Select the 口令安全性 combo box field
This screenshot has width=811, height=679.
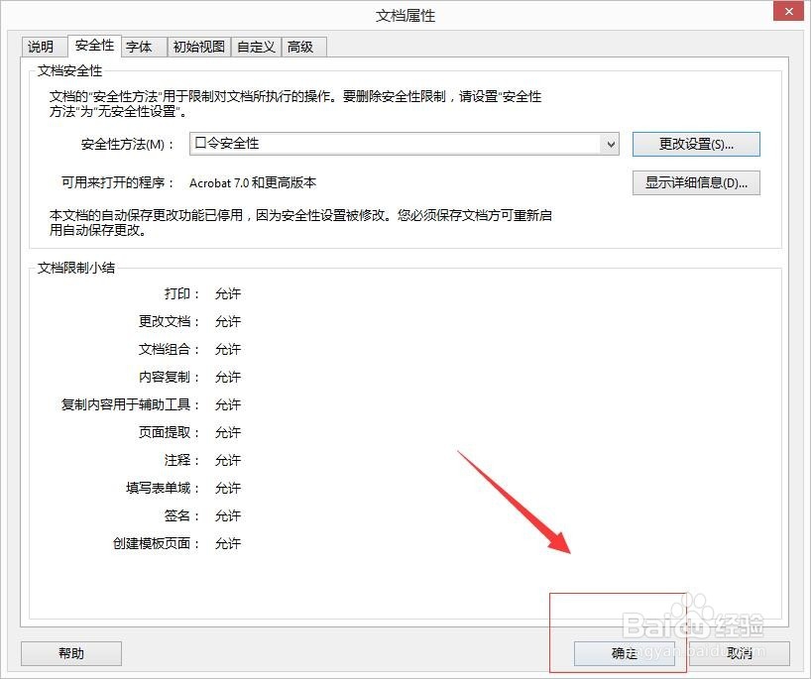pos(397,144)
